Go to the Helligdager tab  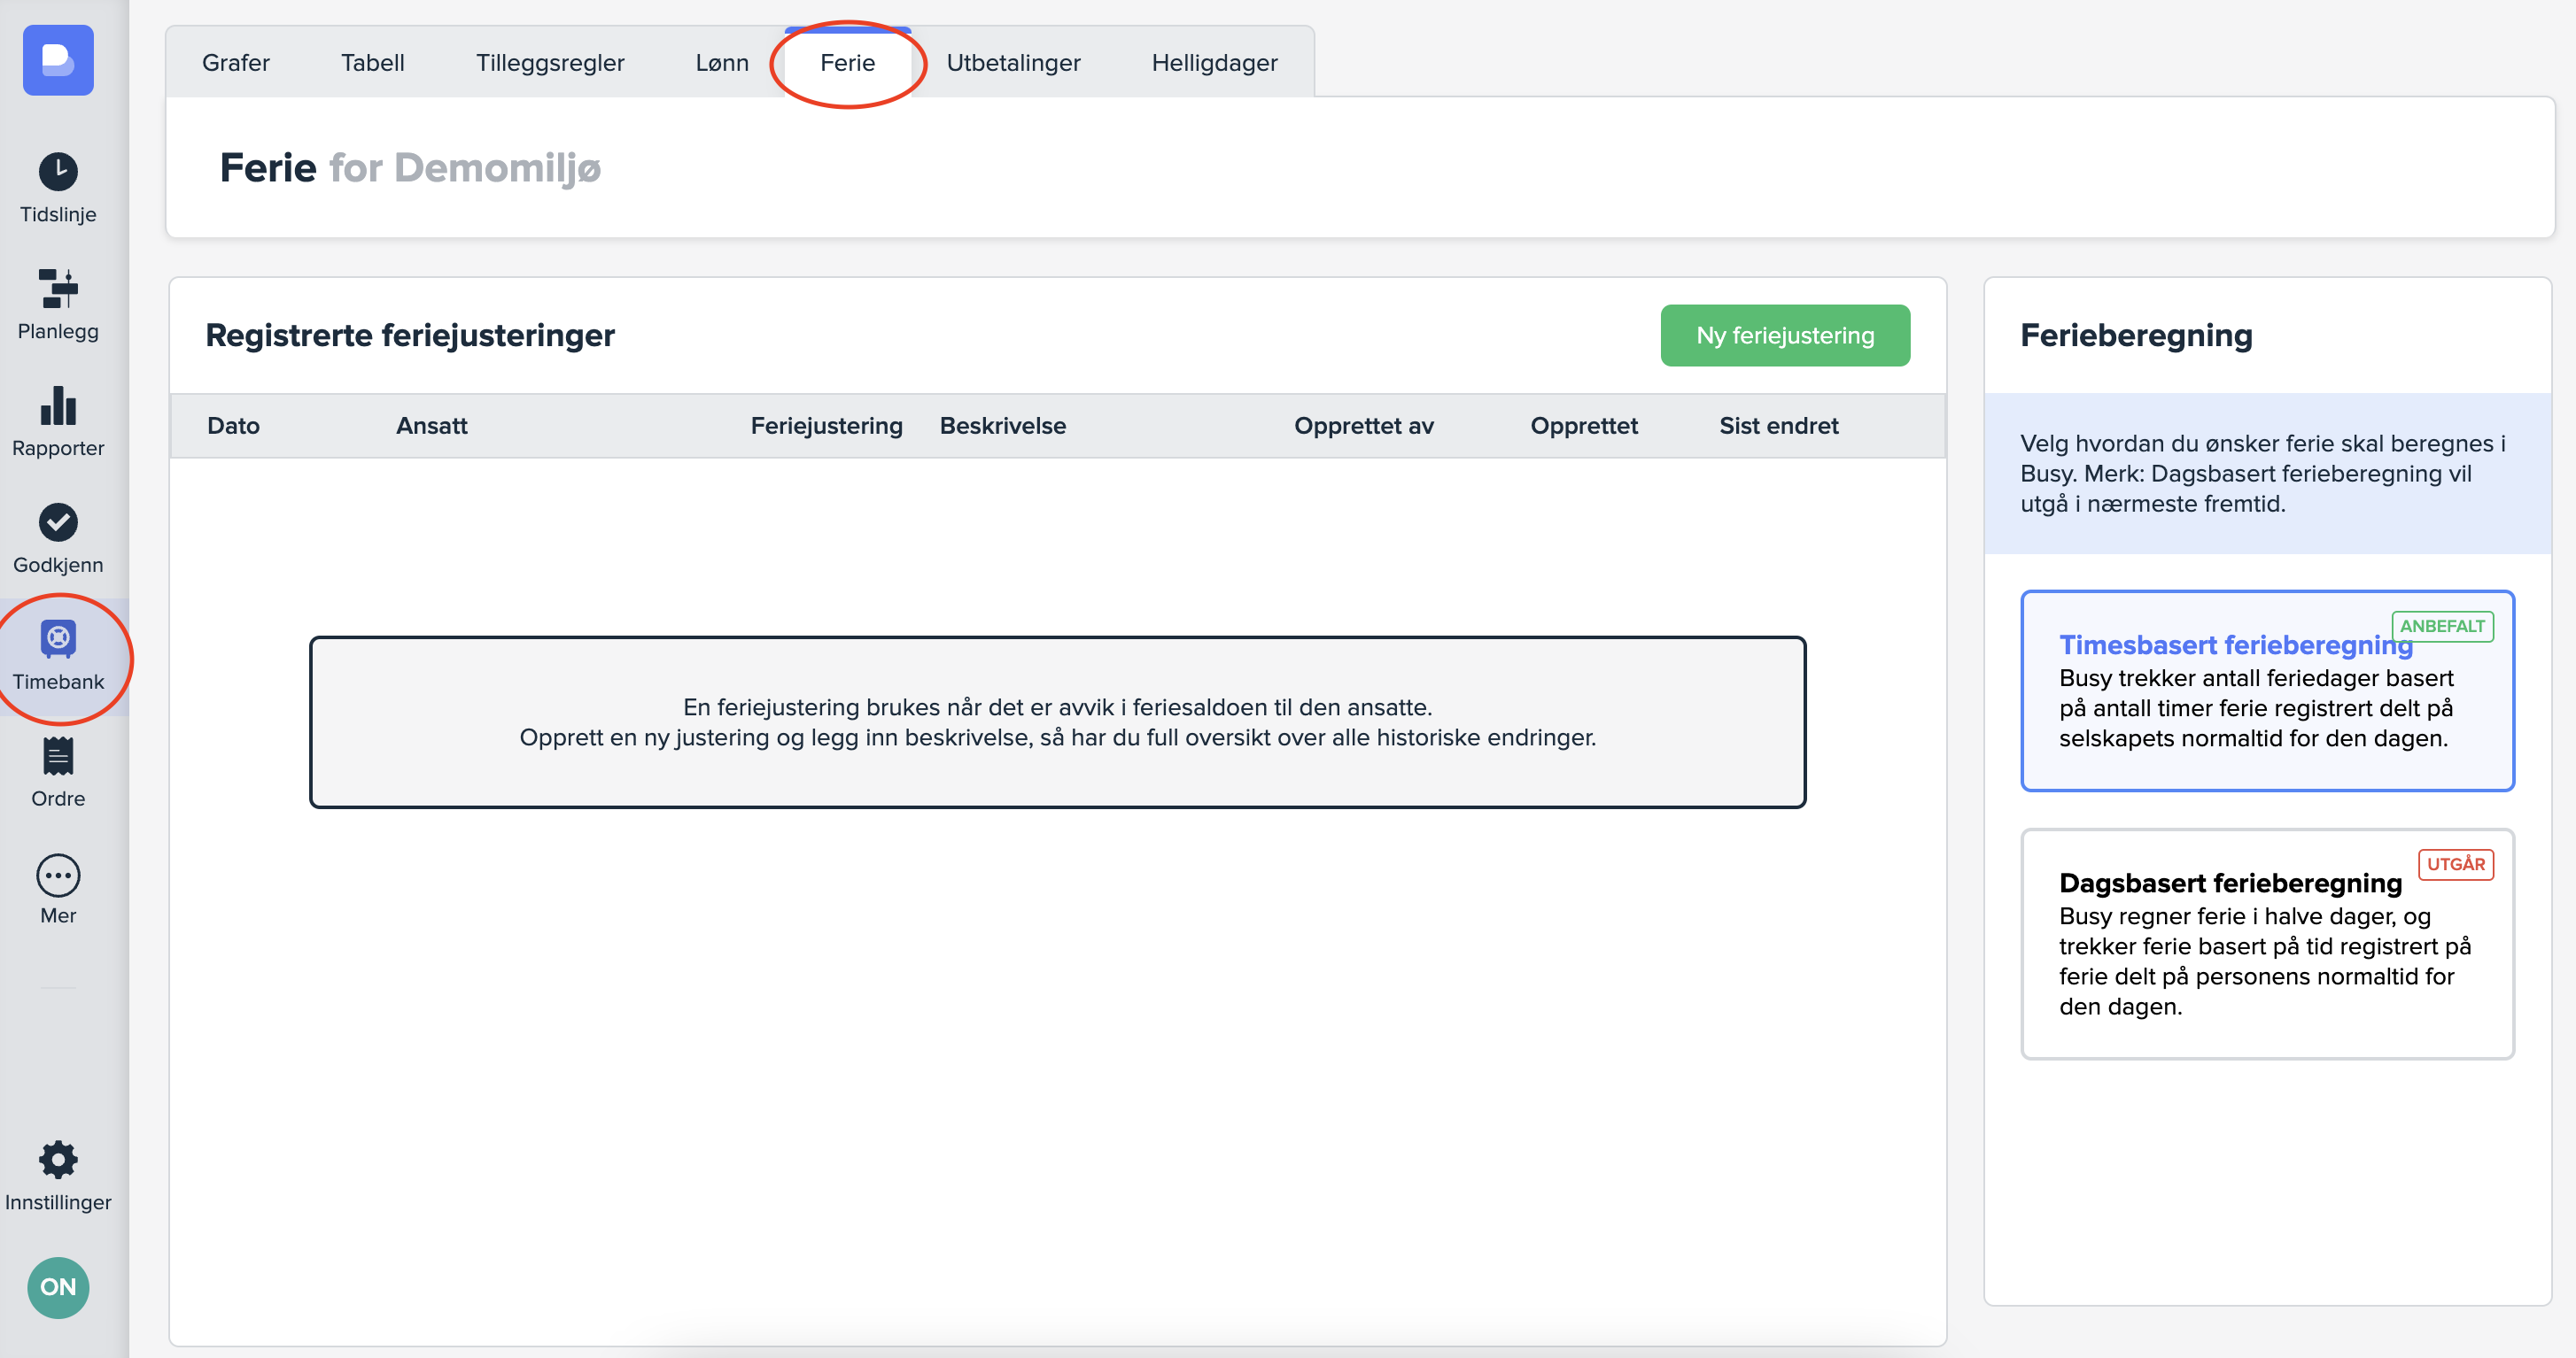pyautogui.click(x=1214, y=63)
